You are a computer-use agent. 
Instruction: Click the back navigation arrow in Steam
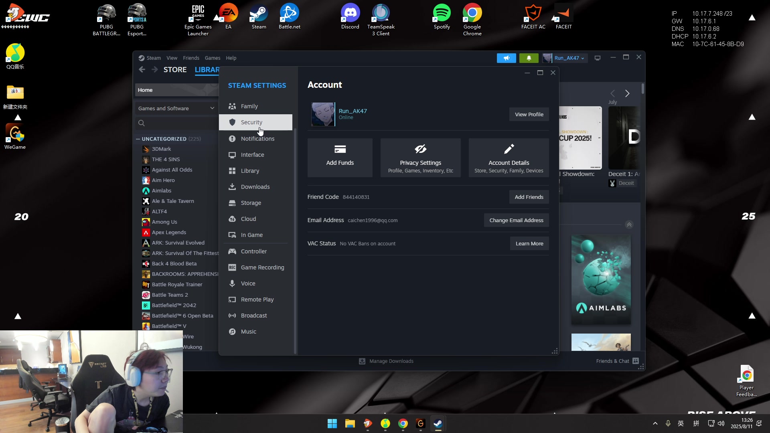click(142, 70)
